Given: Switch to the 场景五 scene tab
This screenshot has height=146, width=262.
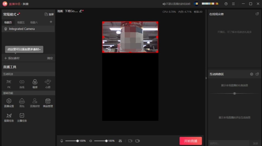Looking at the screenshot, I should click(x=21, y=22).
